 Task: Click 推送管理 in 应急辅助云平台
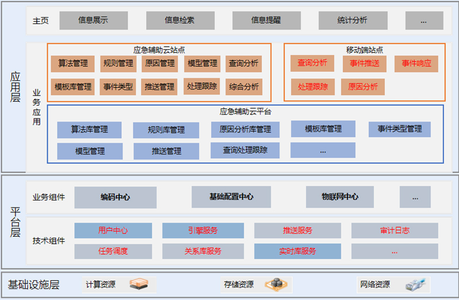point(166,151)
